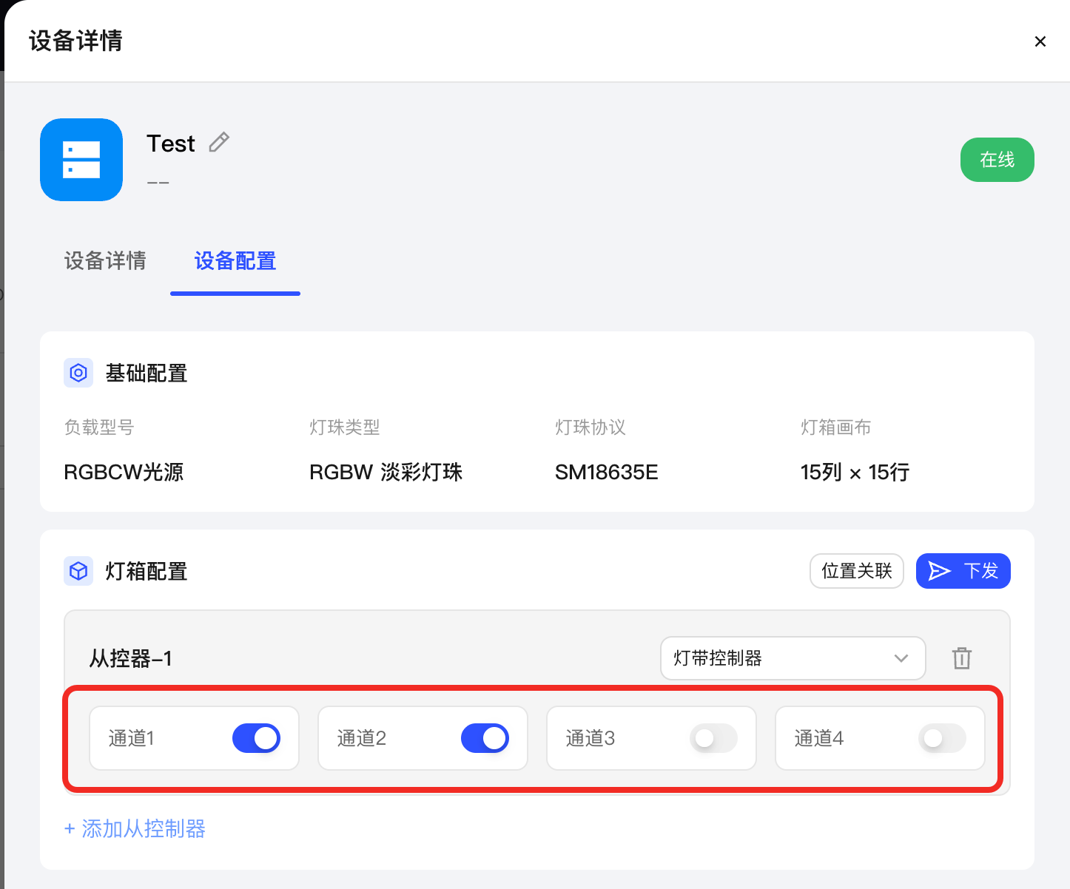1070x889 pixels.
Task: Turn off the 通道2 switch
Action: point(485,738)
